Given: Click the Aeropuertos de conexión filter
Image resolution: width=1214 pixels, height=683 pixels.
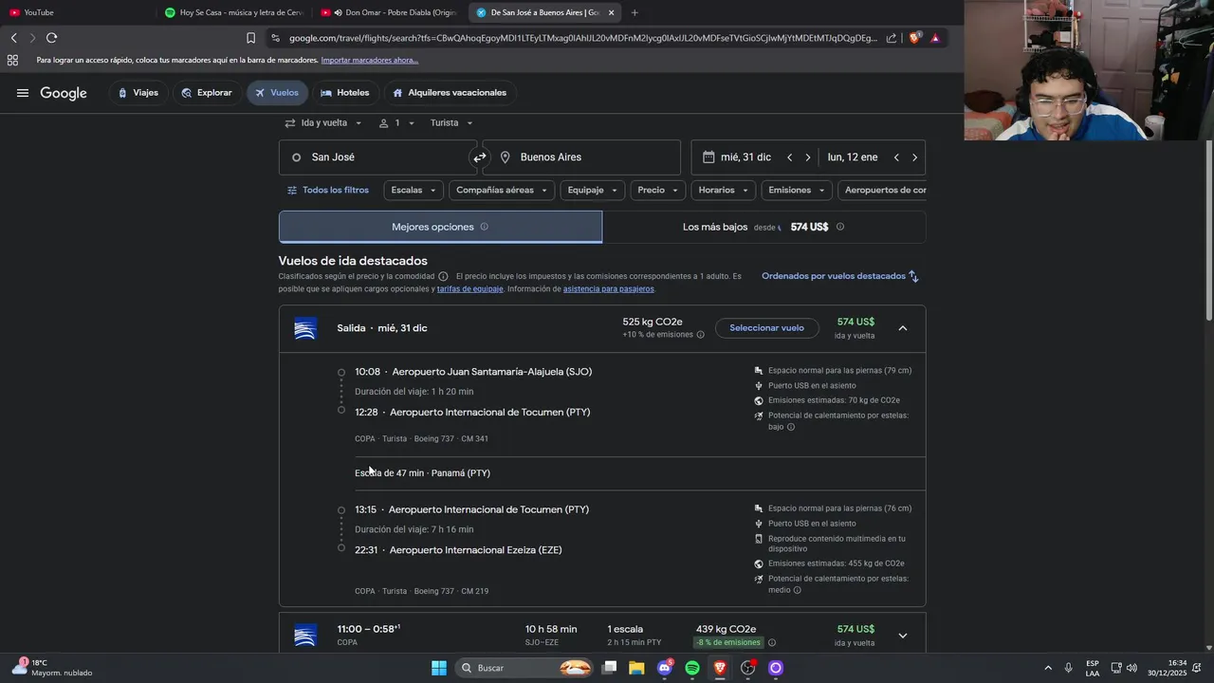Looking at the screenshot, I should tap(882, 191).
